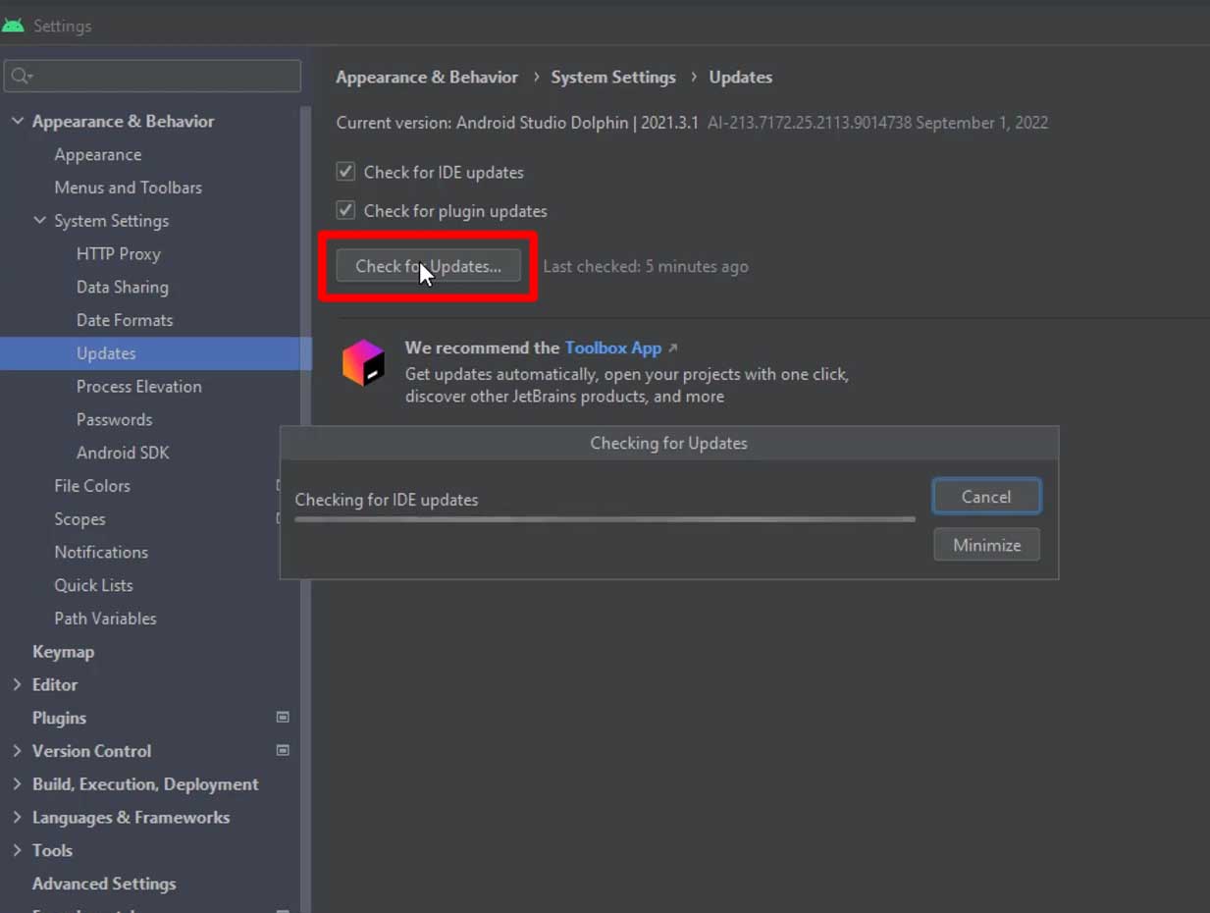Viewport: 1210px width, 913px height.
Task: Click the JetBrains Toolbox App logo icon
Action: click(363, 362)
